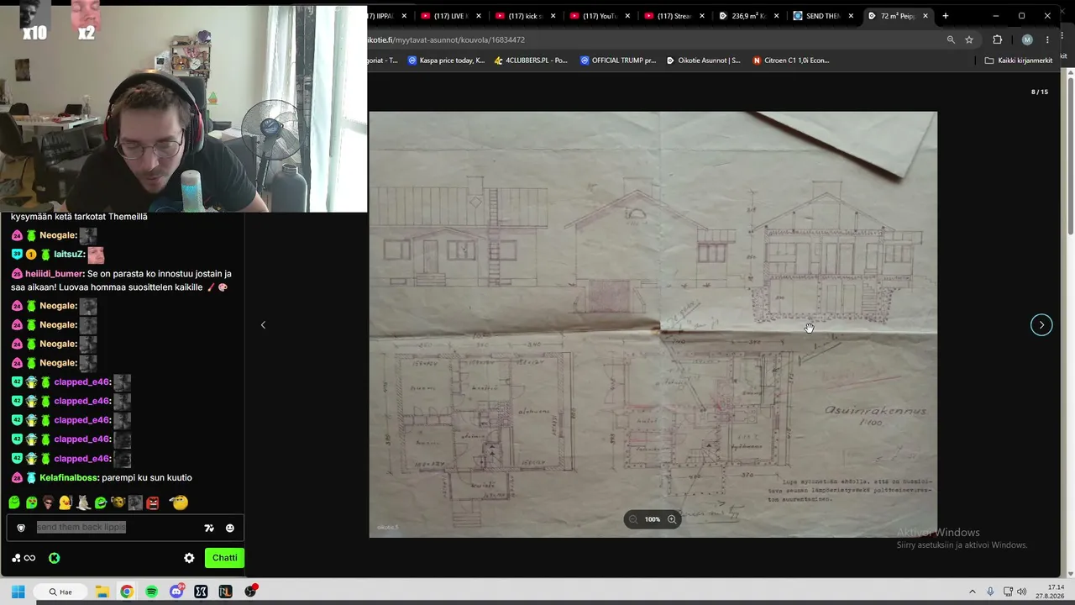Send message with the Chatti button

pos(224,558)
